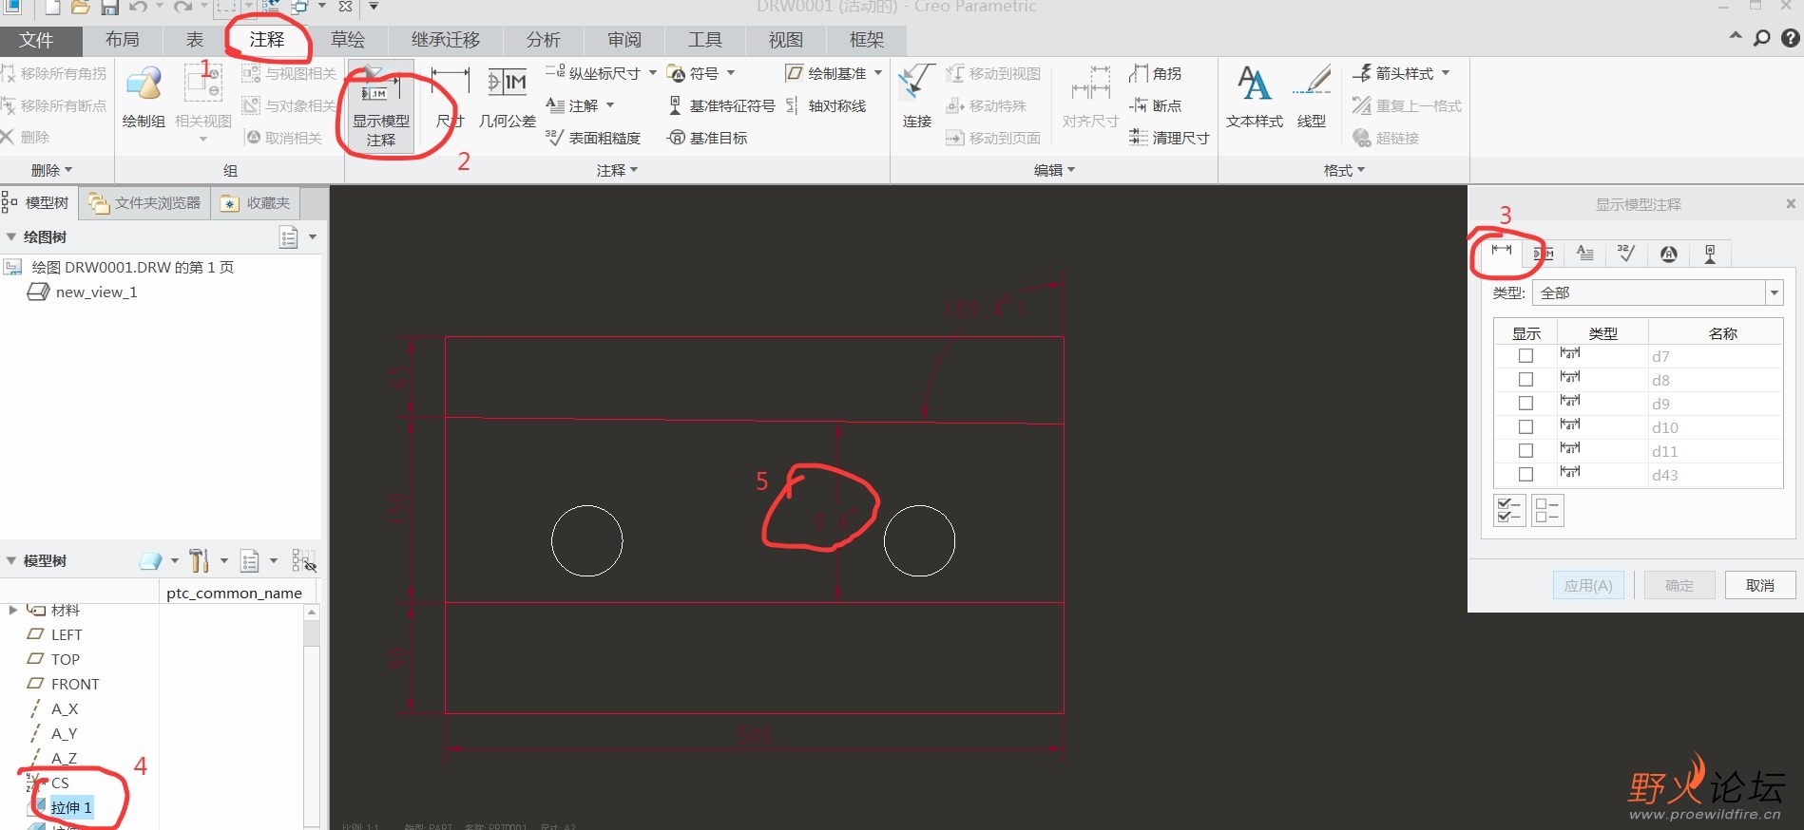Image resolution: width=1804 pixels, height=830 pixels.
Task: Click the 断点 break tool
Action: click(x=1156, y=105)
